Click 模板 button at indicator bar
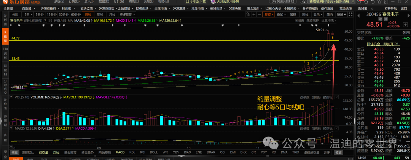 [338, 152]
